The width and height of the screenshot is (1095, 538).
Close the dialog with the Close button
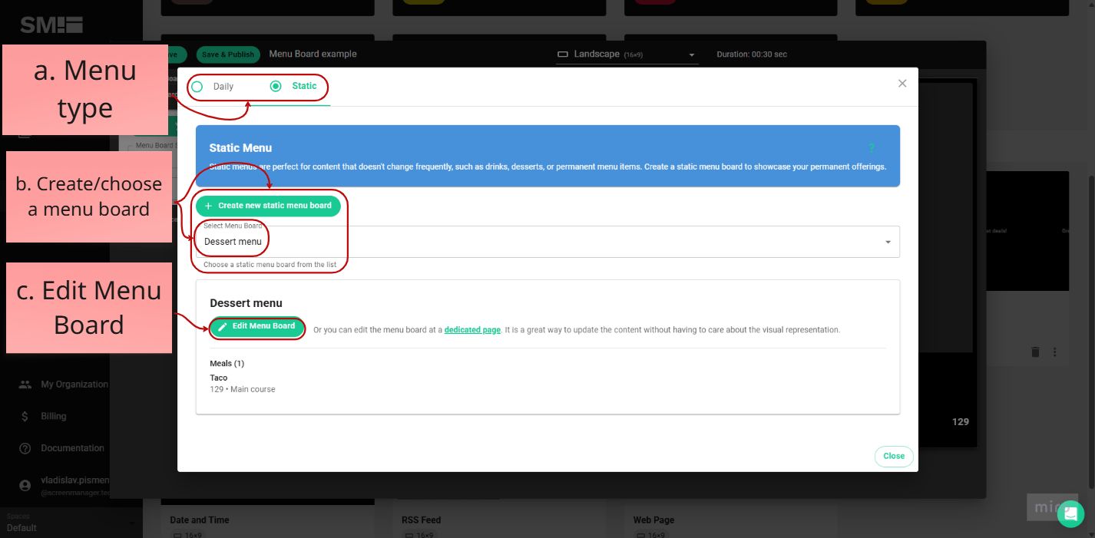(893, 456)
